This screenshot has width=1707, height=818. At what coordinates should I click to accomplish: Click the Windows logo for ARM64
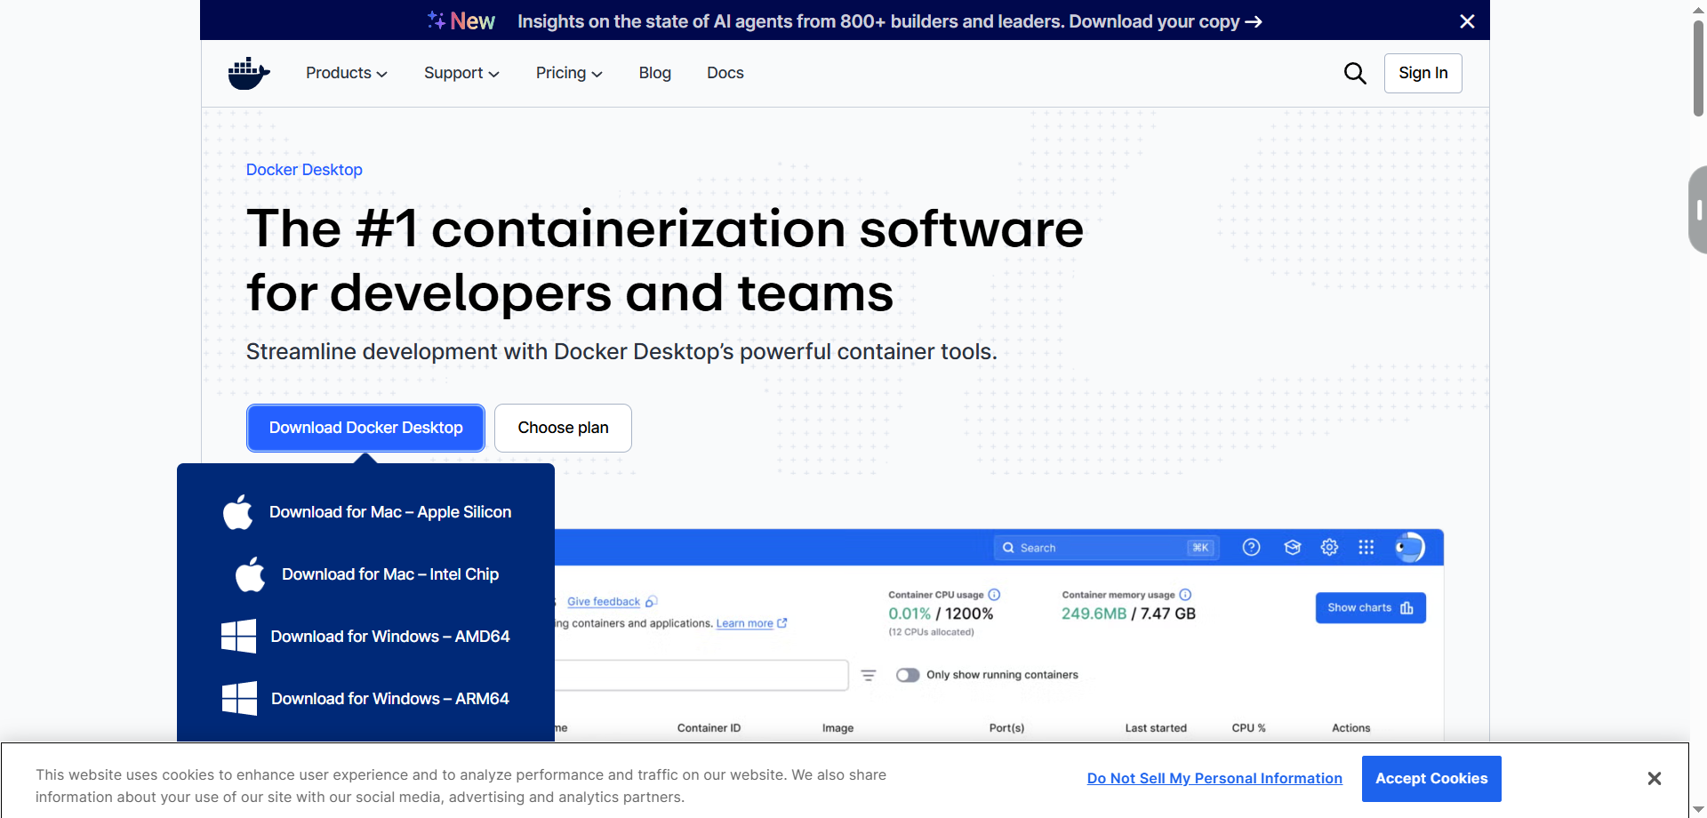click(x=239, y=699)
